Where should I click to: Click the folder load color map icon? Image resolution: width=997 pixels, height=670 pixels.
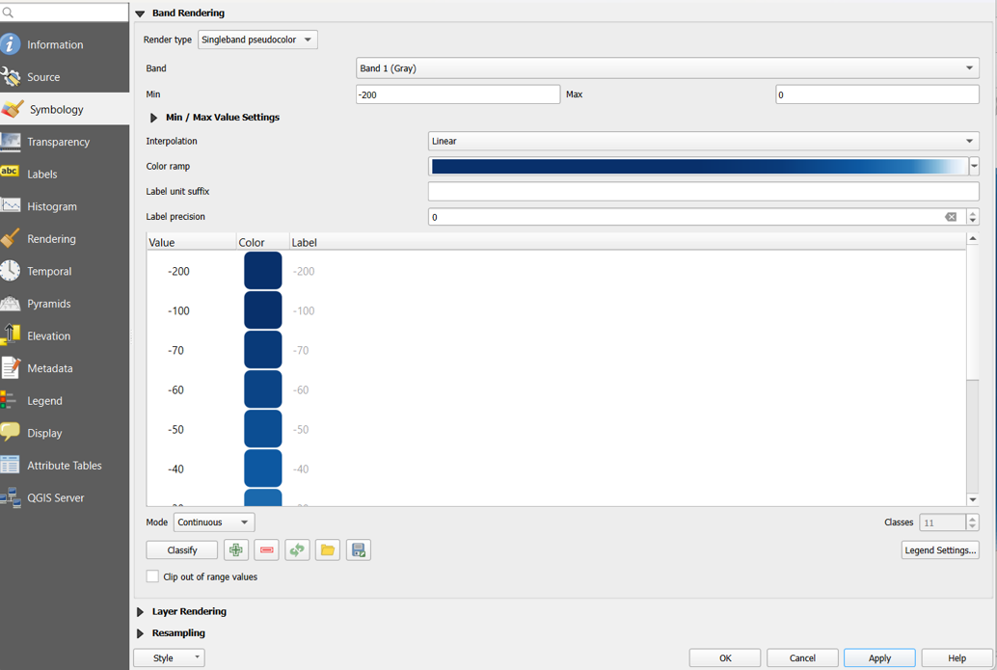point(328,549)
